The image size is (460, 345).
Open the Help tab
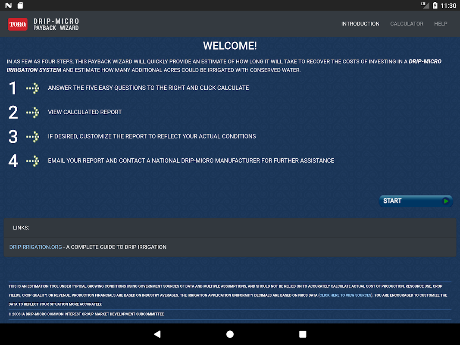(x=441, y=24)
